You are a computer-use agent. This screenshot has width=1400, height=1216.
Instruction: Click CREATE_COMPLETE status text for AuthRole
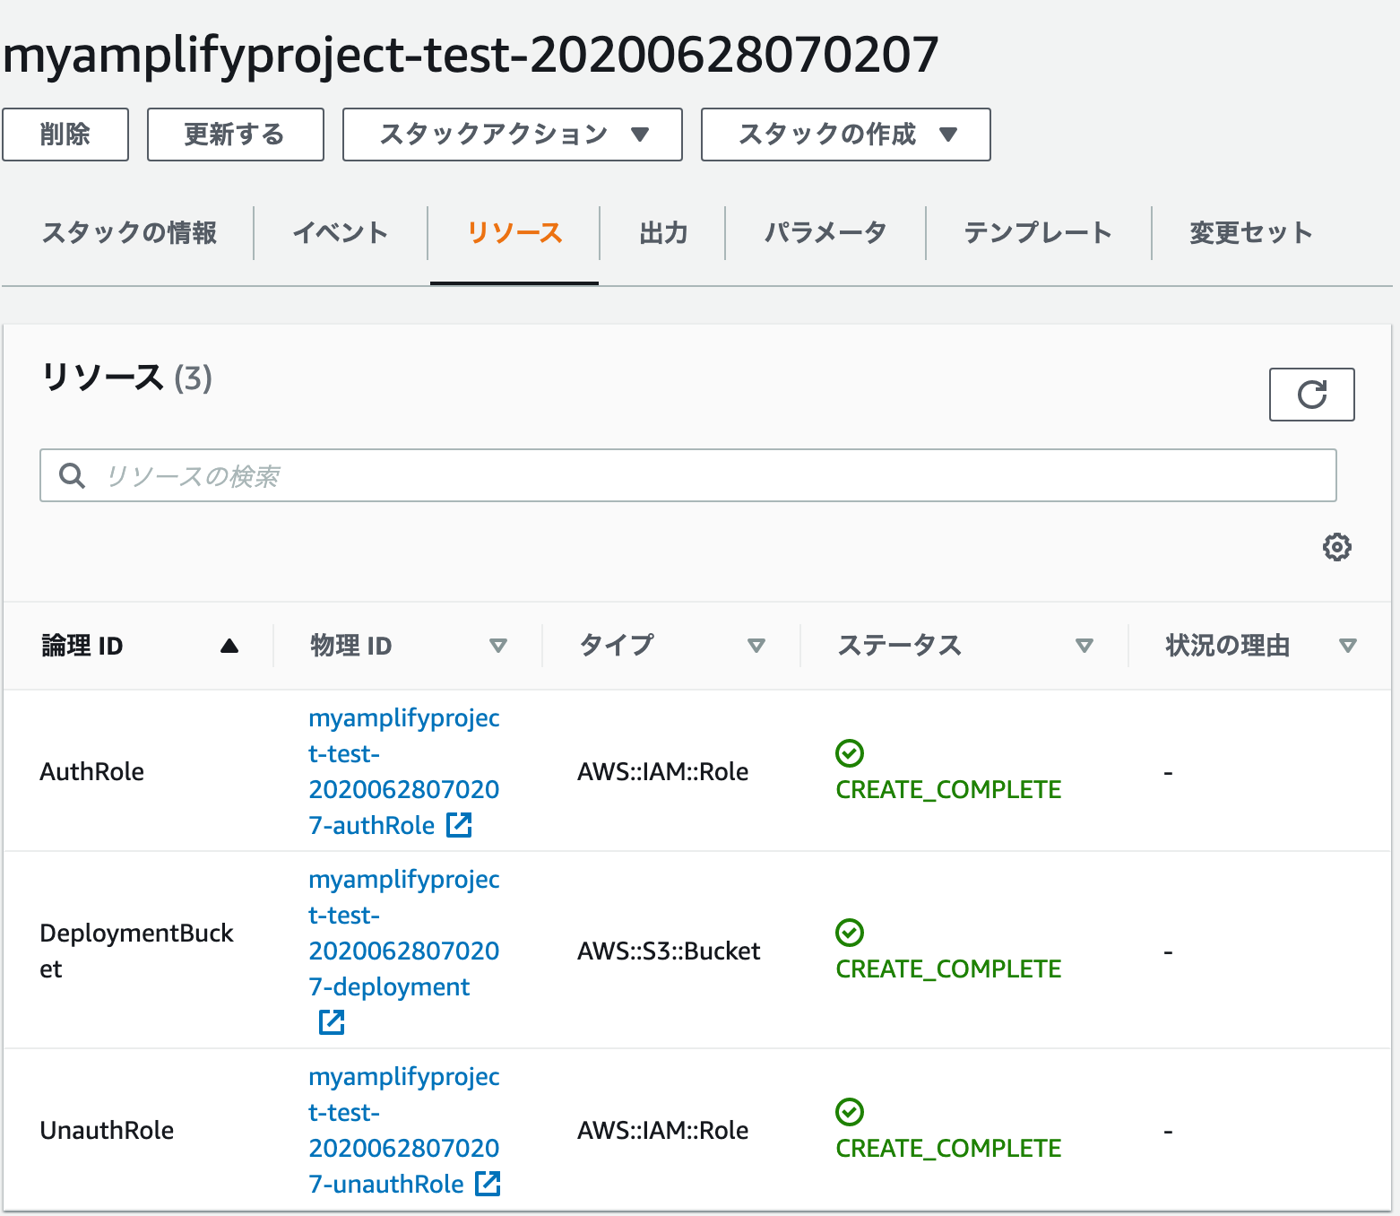pyautogui.click(x=948, y=789)
